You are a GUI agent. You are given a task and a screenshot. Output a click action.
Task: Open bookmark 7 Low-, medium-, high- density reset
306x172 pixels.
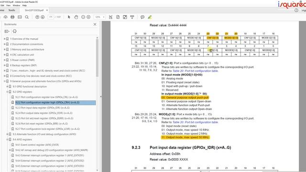point(47,71)
